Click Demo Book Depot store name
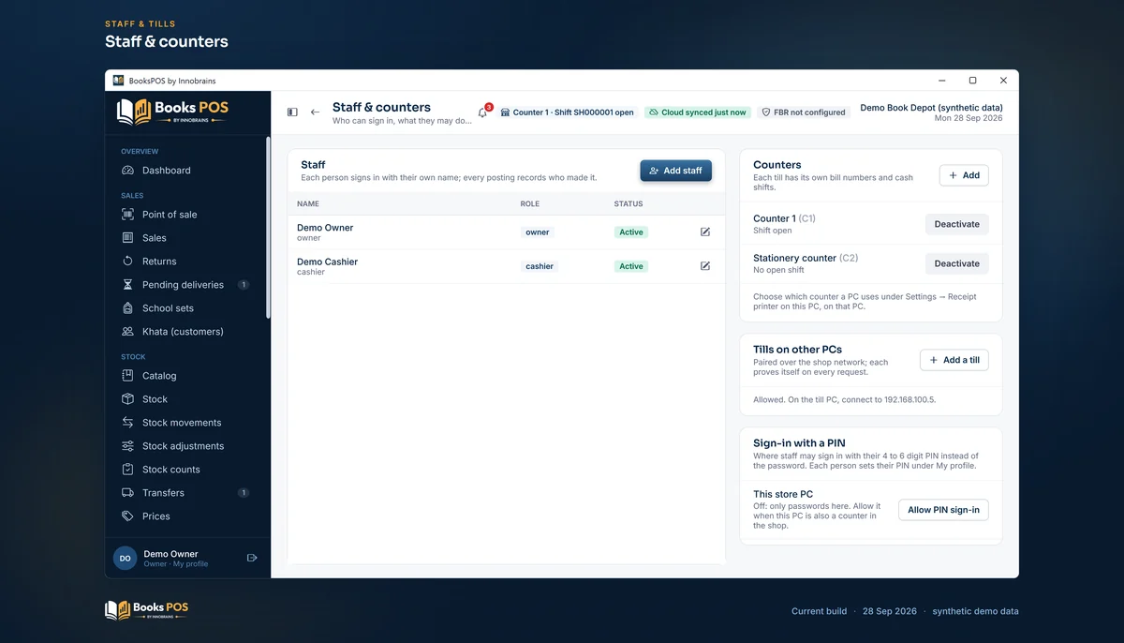 [931, 108]
